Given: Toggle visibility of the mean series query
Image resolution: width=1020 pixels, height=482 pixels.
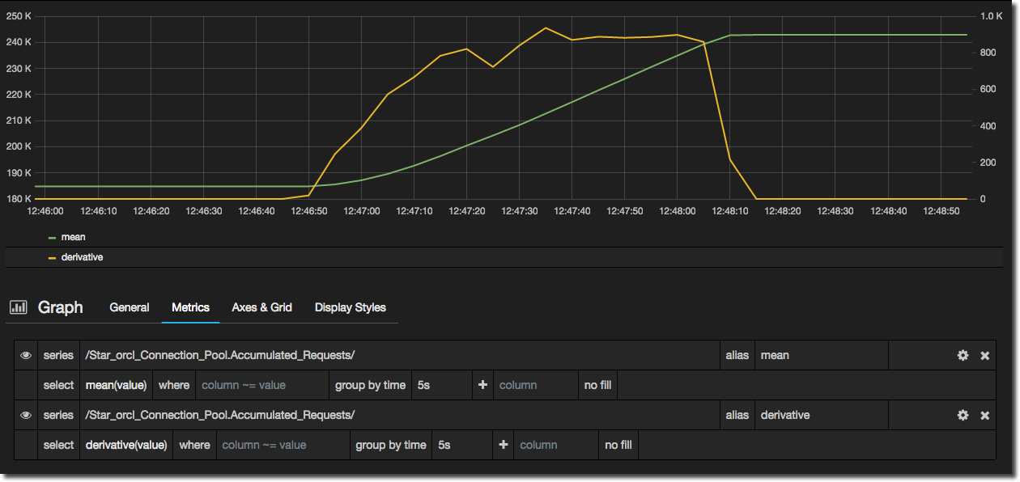Looking at the screenshot, I should 26,355.
